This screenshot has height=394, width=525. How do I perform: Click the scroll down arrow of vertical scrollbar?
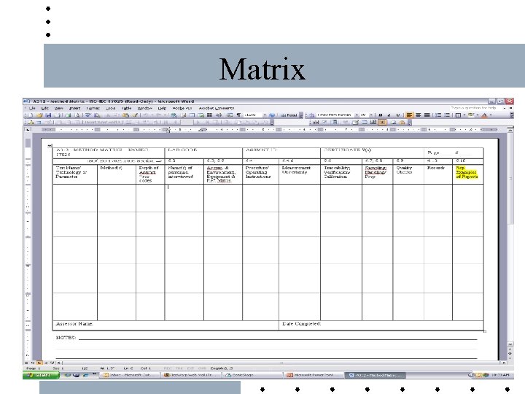tap(510, 344)
